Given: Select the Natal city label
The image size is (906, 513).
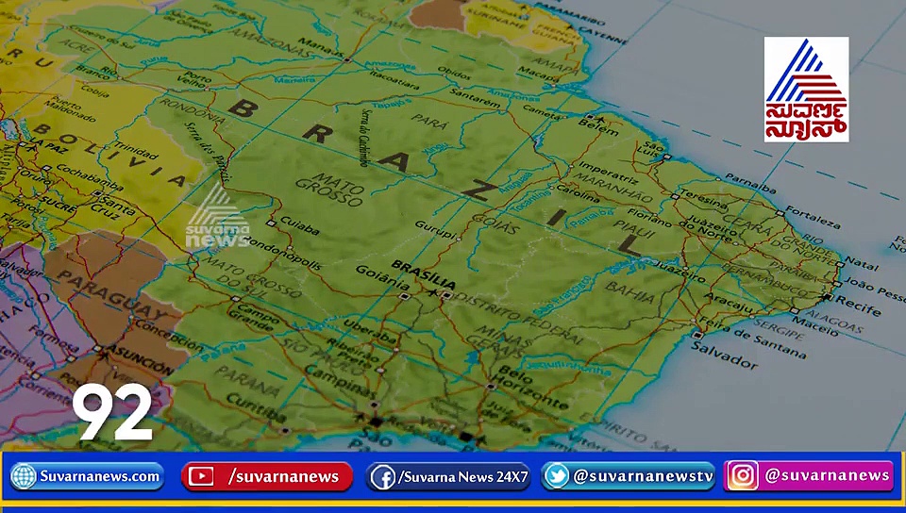Looking at the screenshot, I should [861, 265].
